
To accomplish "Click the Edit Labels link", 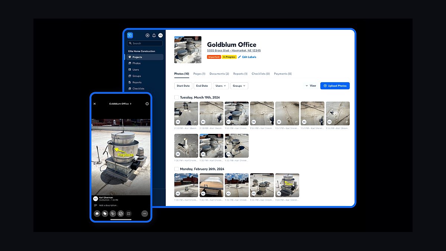I will click(249, 57).
